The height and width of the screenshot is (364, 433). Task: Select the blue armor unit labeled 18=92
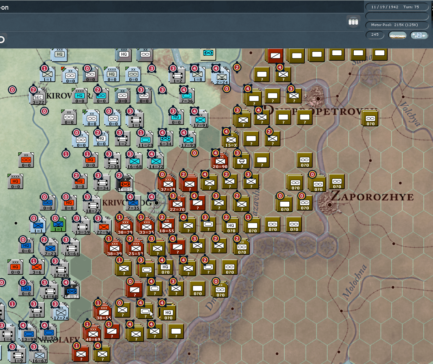tap(49, 333)
